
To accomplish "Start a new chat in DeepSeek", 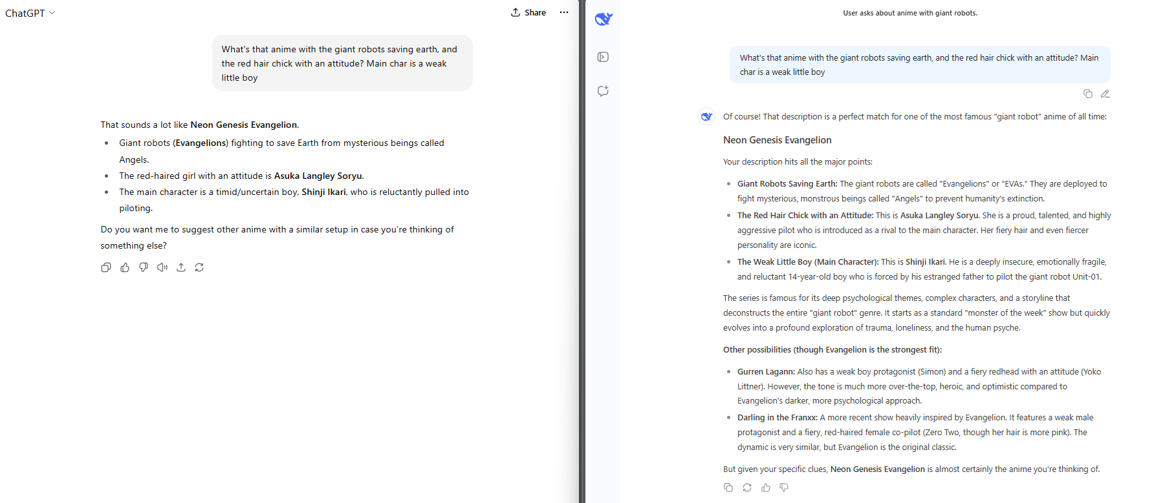I will (603, 91).
